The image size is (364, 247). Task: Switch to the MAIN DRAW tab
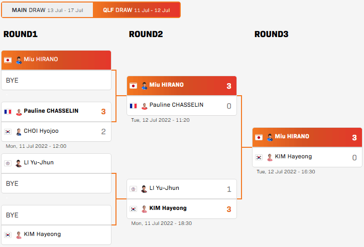pos(47,10)
